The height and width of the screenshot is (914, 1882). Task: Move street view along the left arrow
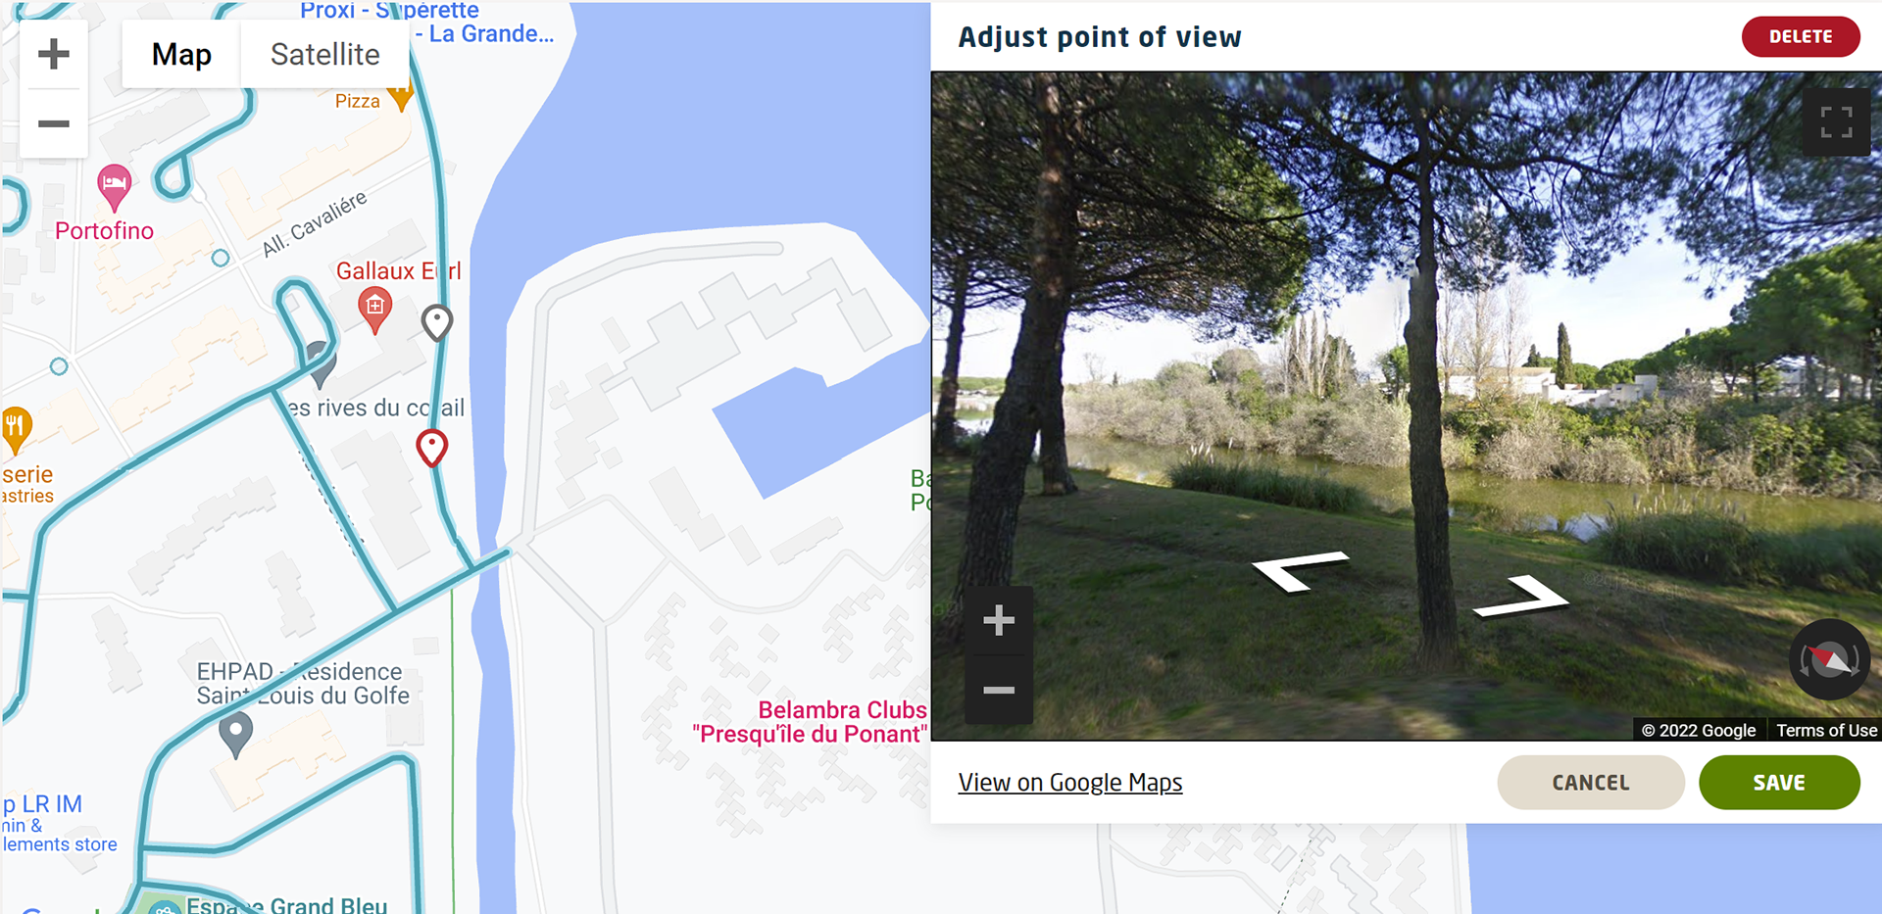click(1301, 571)
